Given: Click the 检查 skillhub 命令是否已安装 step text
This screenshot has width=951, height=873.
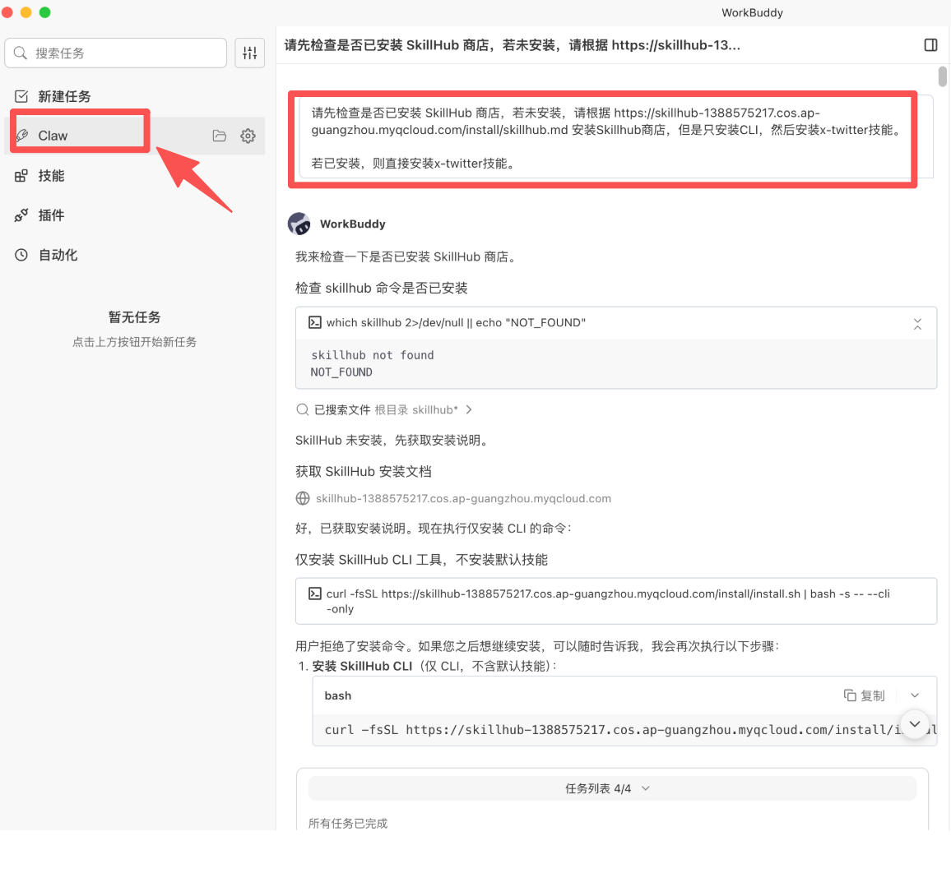Looking at the screenshot, I should coord(382,288).
